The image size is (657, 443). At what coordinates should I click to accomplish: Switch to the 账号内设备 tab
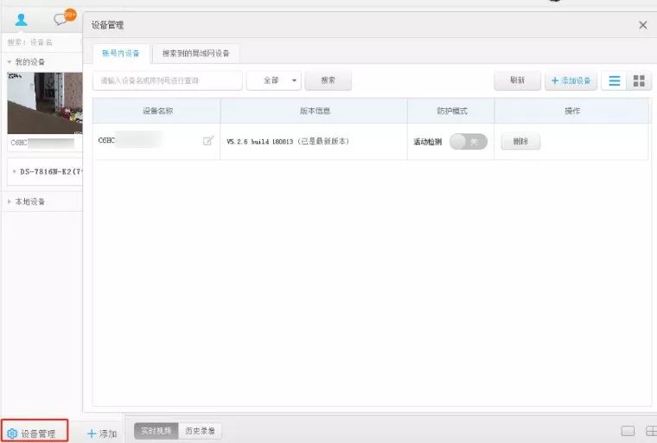[x=120, y=54]
